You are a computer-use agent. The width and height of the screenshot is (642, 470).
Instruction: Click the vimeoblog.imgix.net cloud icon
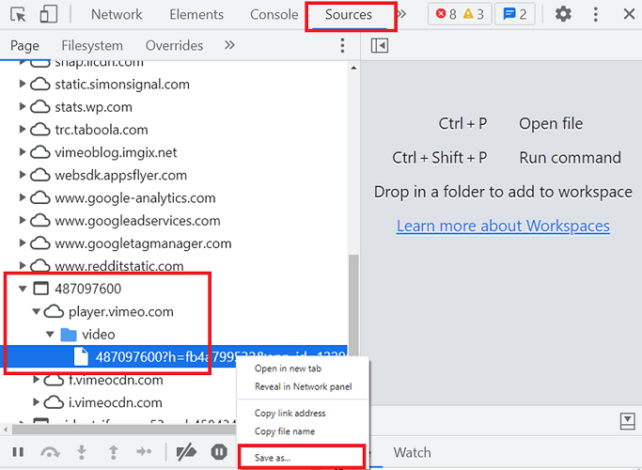point(40,152)
